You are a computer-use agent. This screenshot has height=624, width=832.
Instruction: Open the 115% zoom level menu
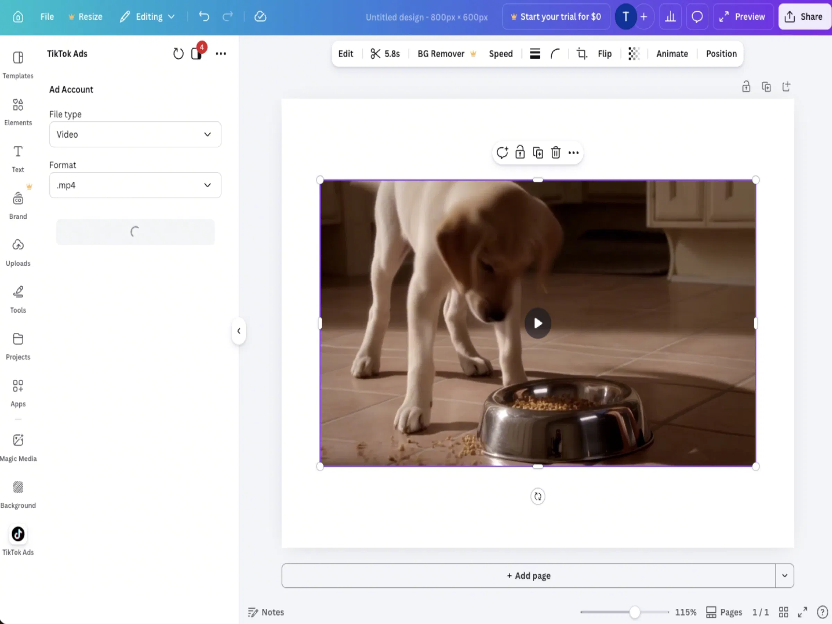pyautogui.click(x=685, y=612)
